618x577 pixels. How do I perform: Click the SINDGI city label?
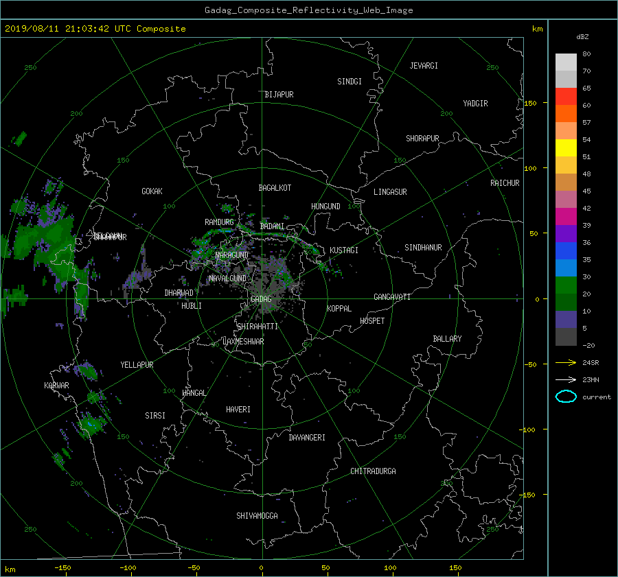point(350,82)
